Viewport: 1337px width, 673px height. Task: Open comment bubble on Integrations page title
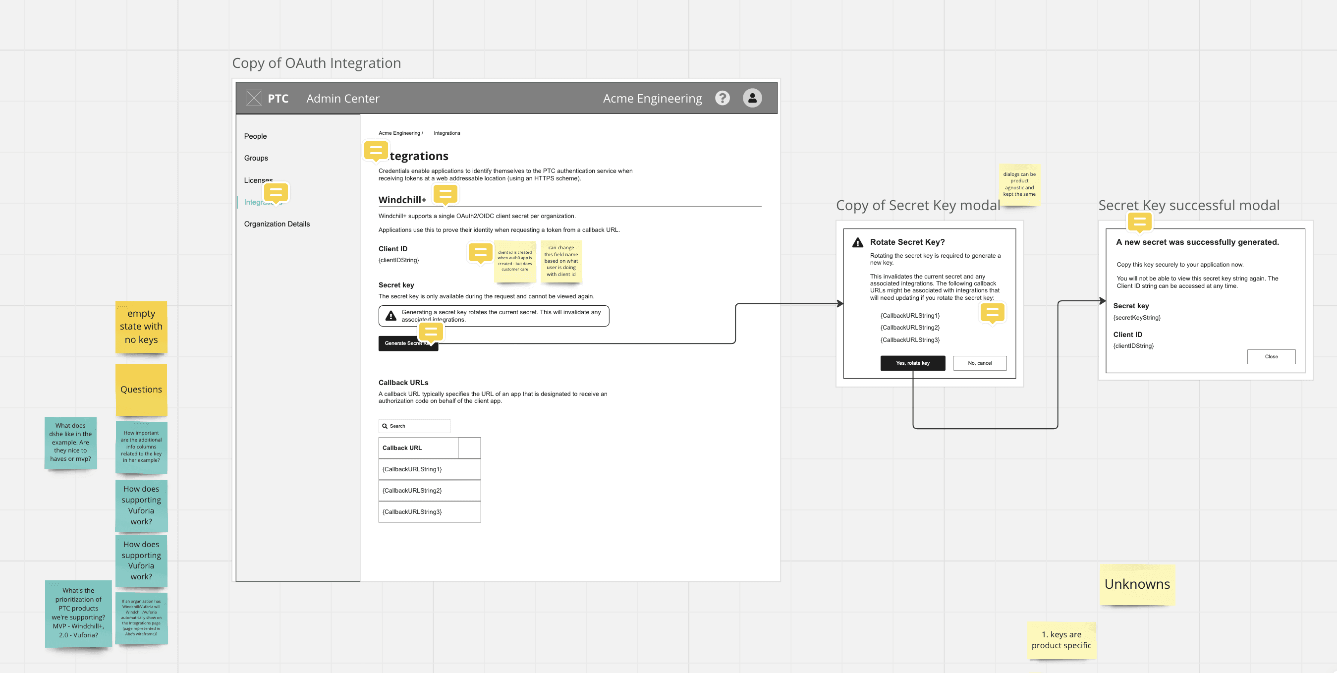(x=376, y=151)
